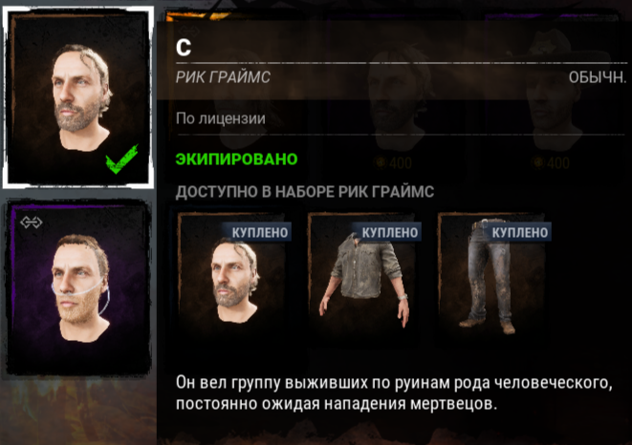Select the equipped bearded Rick head card
This screenshot has height=445, width=632.
78,97
